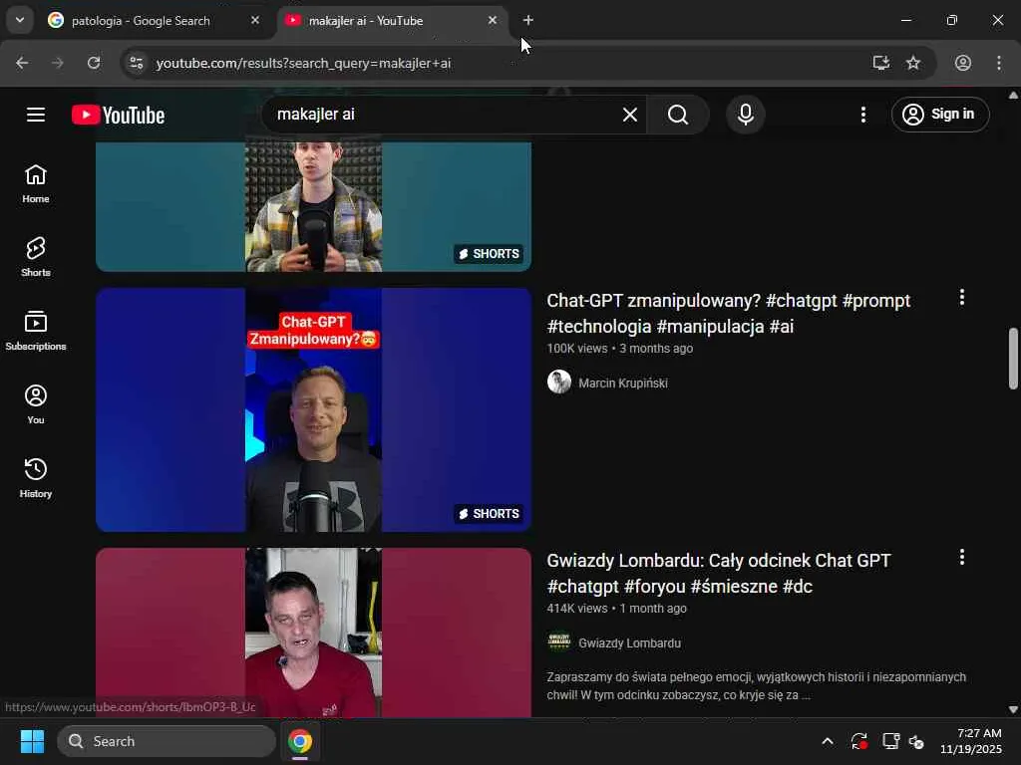Show hidden system tray icons
This screenshot has width=1021, height=765.
[x=828, y=741]
